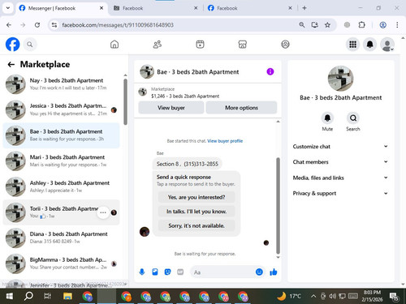406x304 pixels.
Task: Open the notifications bell in header
Action: [x=369, y=45]
